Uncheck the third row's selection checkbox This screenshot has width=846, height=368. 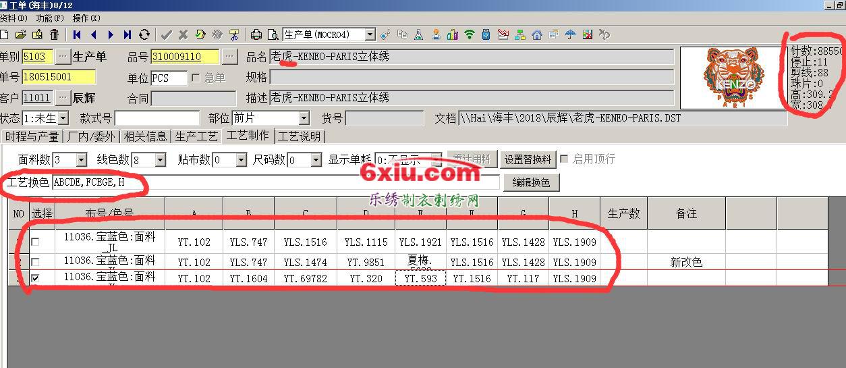point(36,278)
